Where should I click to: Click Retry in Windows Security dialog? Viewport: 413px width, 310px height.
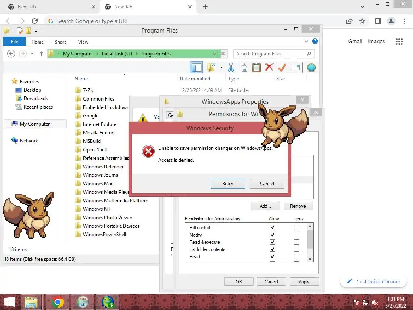tap(227, 184)
